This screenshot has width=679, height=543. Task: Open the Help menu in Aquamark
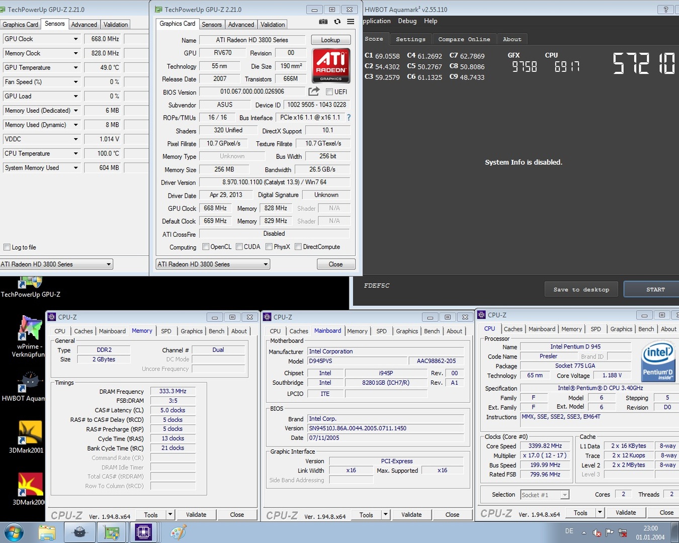click(x=431, y=21)
